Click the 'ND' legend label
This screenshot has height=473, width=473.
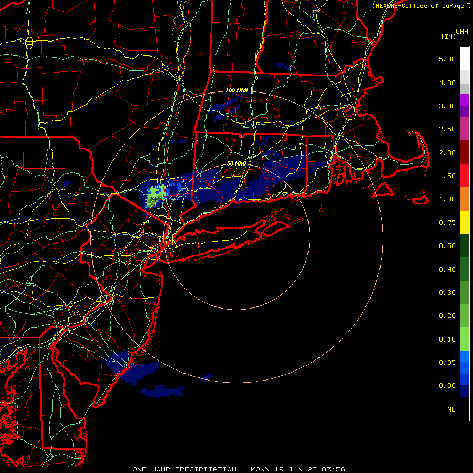tap(451, 409)
